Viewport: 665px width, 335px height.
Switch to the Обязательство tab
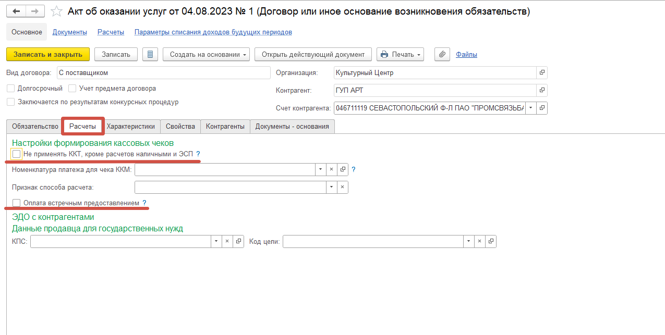pyautogui.click(x=35, y=126)
